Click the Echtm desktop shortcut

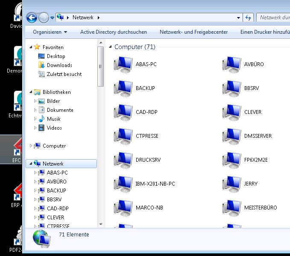tap(16, 105)
